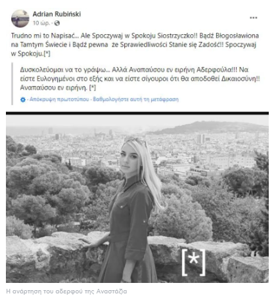Click the sunglasses on the woman's head
The width and height of the screenshot is (276, 300).
tap(135, 140)
